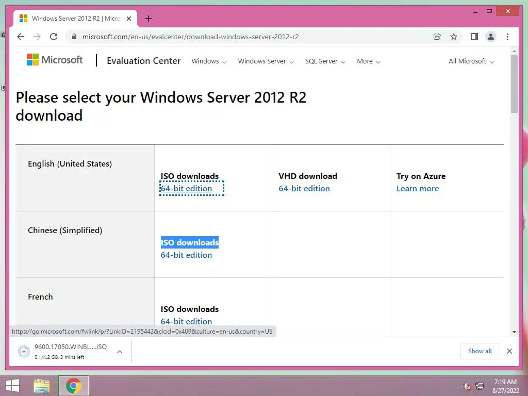
Task: Expand the Windows Server menu
Action: click(266, 61)
